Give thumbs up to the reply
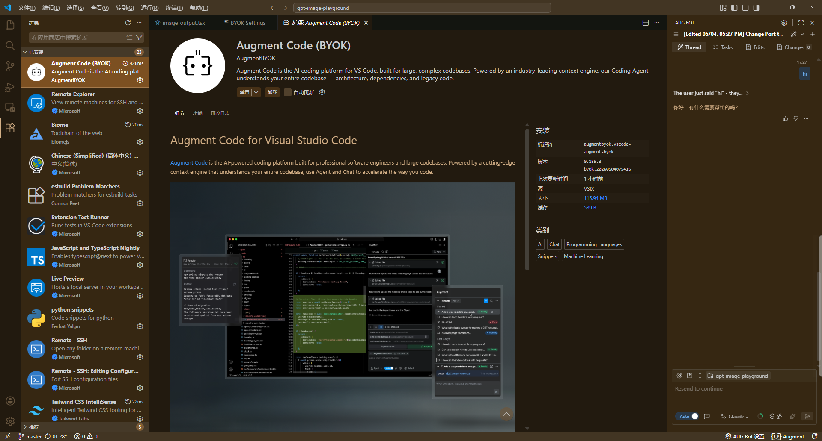Screen dimensions: 822x441 786,118
